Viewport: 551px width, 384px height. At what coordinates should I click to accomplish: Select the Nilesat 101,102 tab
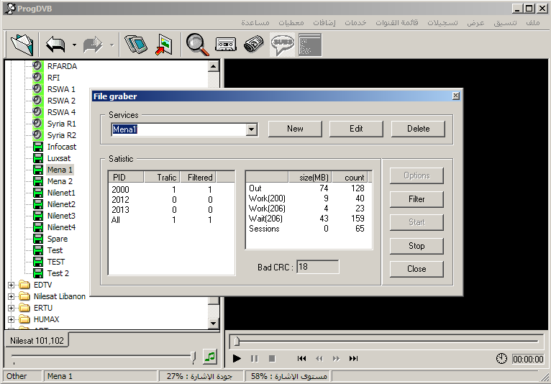37,340
